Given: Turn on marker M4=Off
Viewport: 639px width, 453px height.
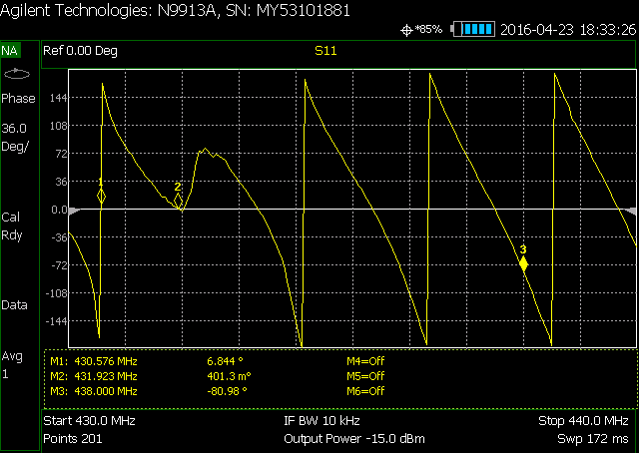Looking at the screenshot, I should point(364,361).
